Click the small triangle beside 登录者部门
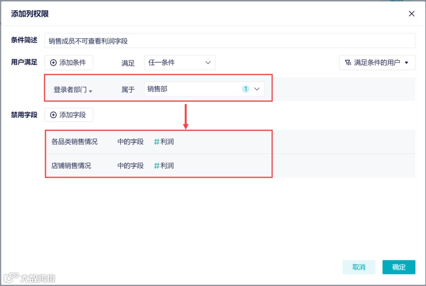426x286 pixels. tap(92, 90)
